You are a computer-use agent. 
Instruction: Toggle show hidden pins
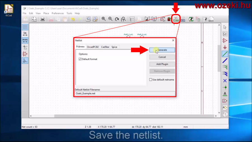tap(25, 54)
